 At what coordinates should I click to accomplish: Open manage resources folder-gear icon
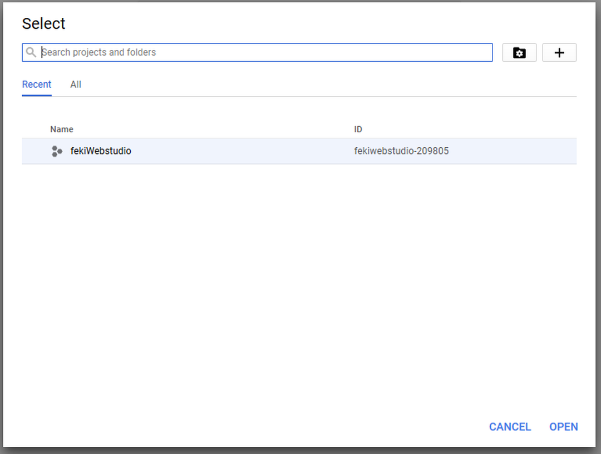519,52
